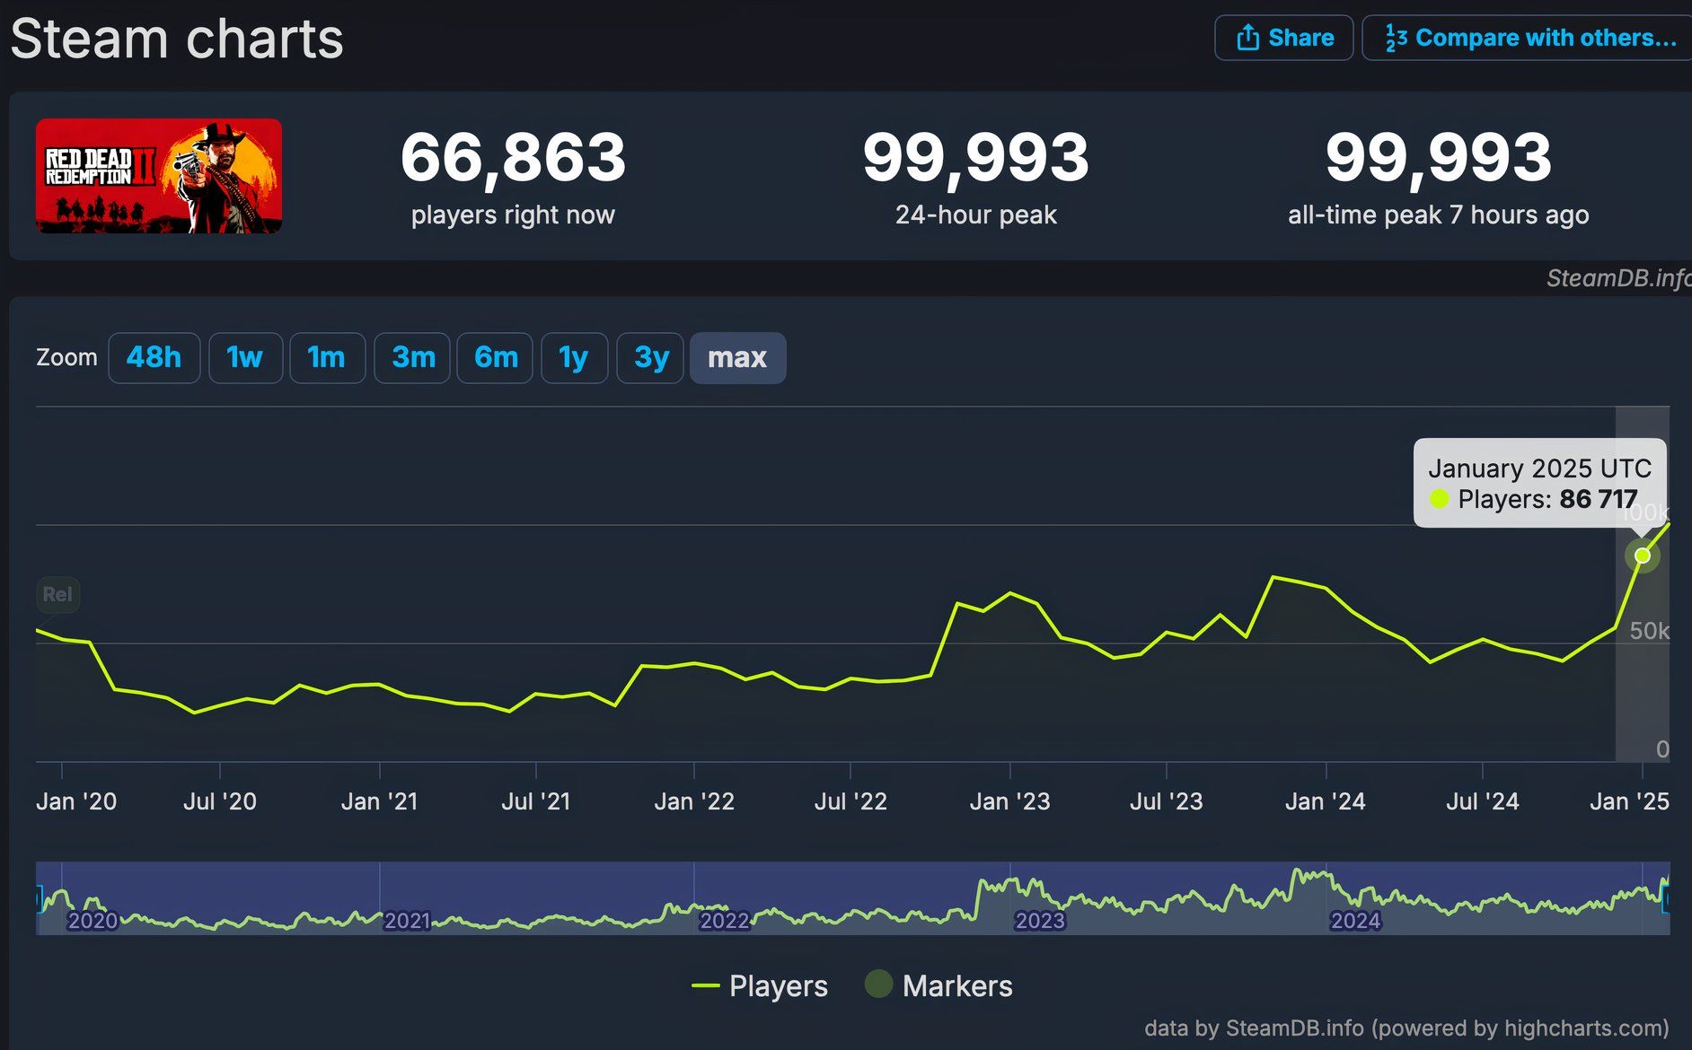
Task: Click January 2025 UTC tooltip title
Action: pyautogui.click(x=1539, y=468)
